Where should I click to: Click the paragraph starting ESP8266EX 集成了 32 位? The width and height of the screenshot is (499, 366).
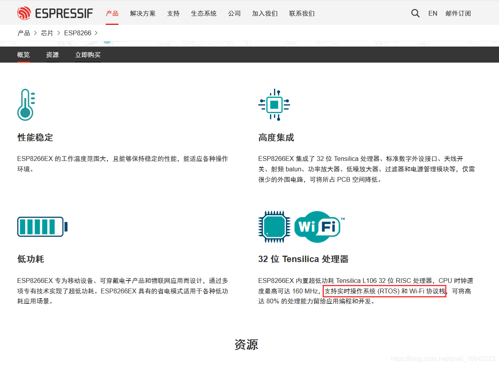point(366,169)
